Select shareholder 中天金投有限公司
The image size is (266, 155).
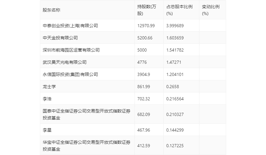(x=60, y=38)
